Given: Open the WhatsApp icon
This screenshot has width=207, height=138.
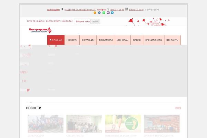Looking at the screenshot, I should pos(104,13).
